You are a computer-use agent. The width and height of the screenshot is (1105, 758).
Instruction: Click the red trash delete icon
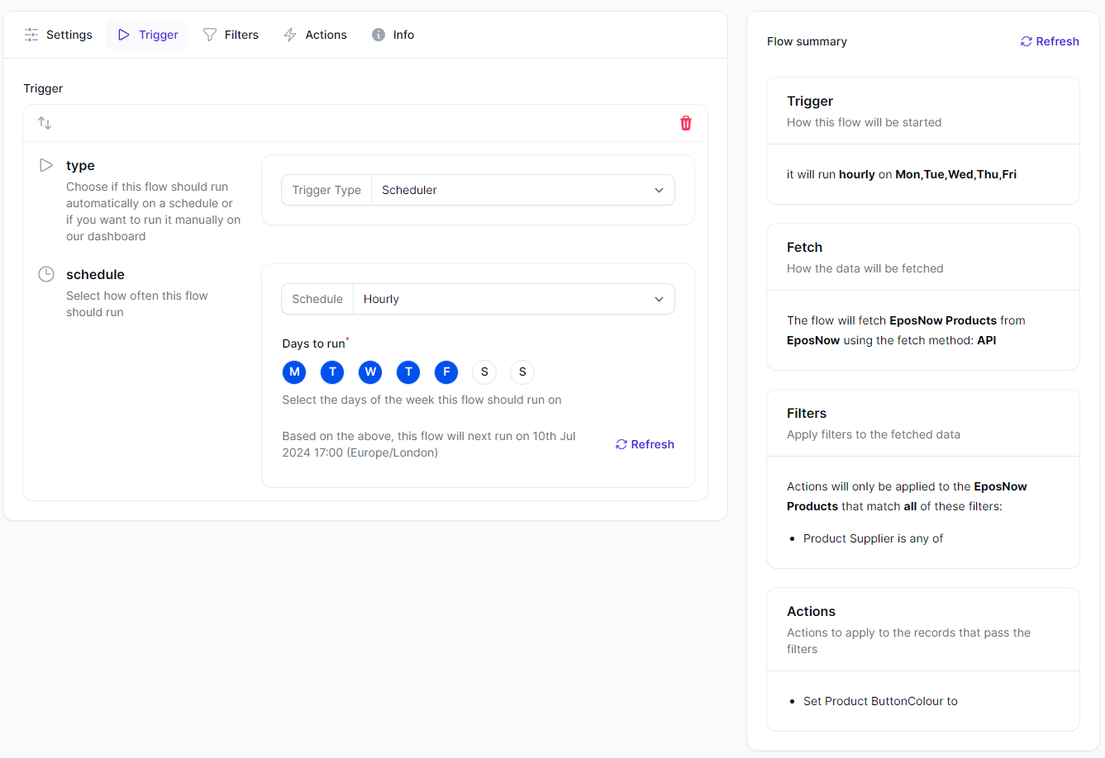685,123
